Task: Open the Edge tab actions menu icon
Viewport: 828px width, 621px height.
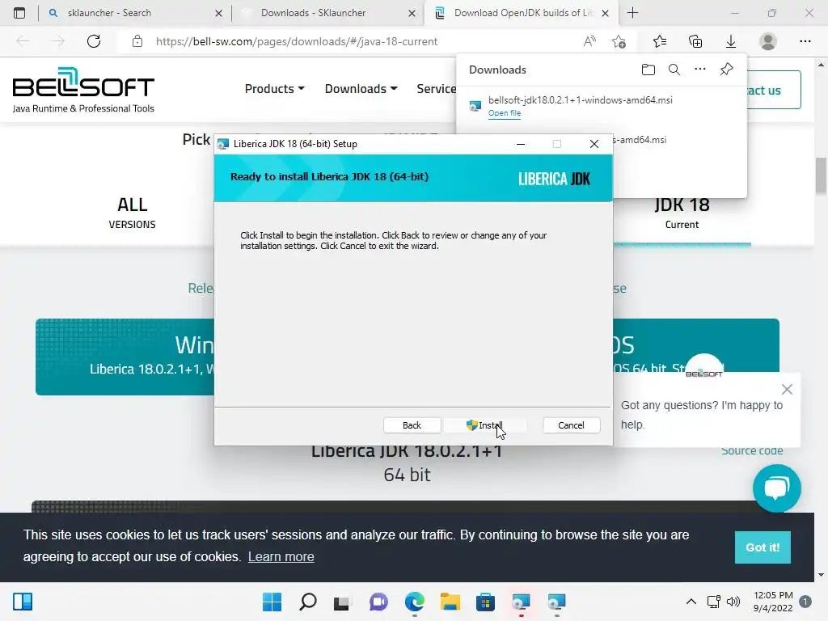Action: [19, 13]
